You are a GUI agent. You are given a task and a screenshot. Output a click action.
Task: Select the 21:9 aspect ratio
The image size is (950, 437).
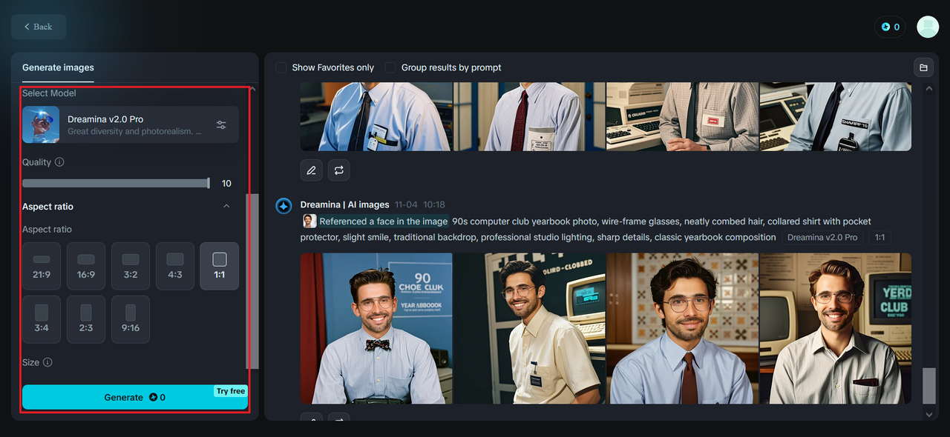pos(42,266)
